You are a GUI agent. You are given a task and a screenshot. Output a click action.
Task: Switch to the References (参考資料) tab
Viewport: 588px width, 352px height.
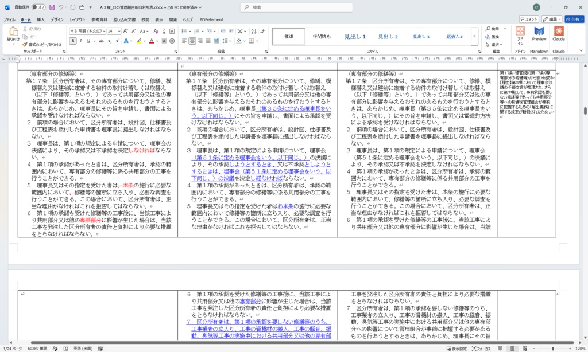pos(99,19)
